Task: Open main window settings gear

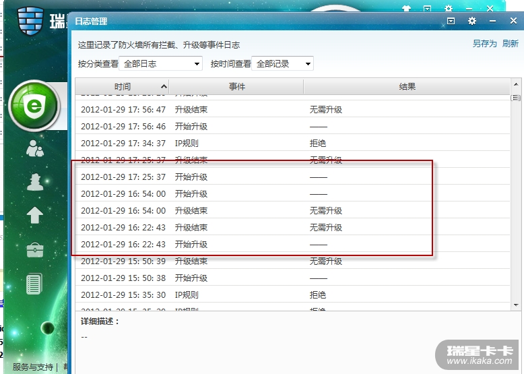Action: 449,8
